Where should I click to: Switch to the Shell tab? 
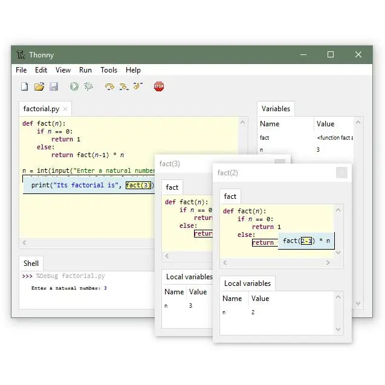click(31, 263)
